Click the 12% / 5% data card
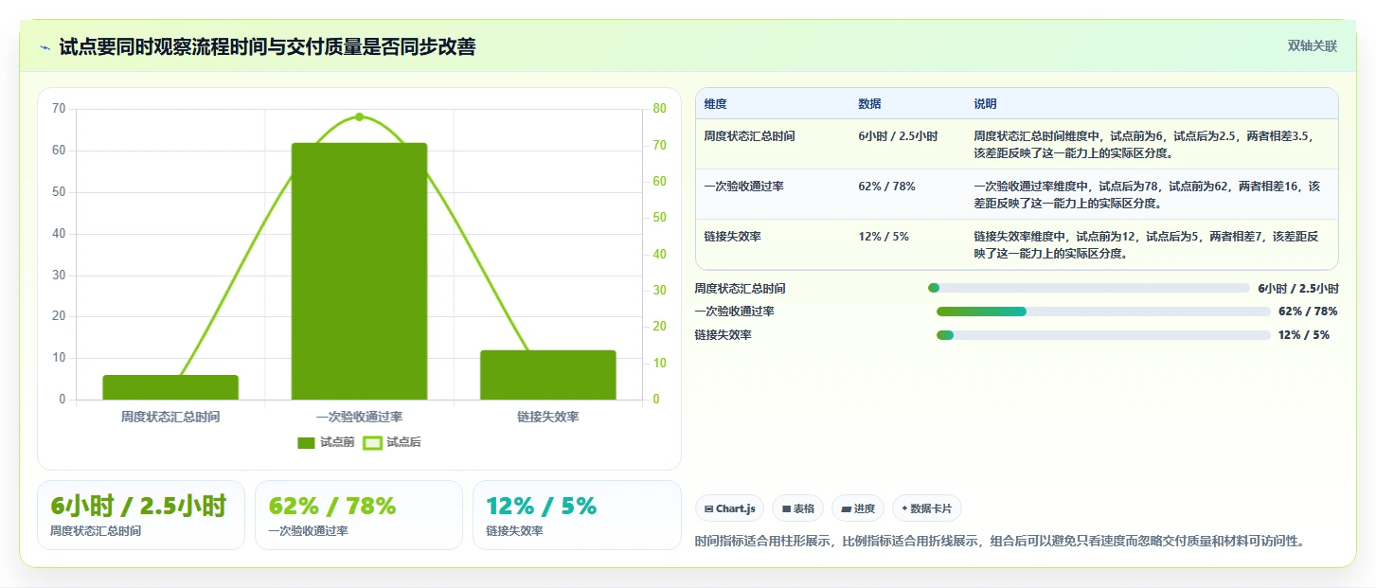Screen dimensions: 1376x588 coord(576,515)
